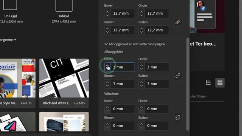Increase Witruimte Onder with up arrow
This screenshot has height=136, width=242.
pyautogui.click(x=141, y=107)
